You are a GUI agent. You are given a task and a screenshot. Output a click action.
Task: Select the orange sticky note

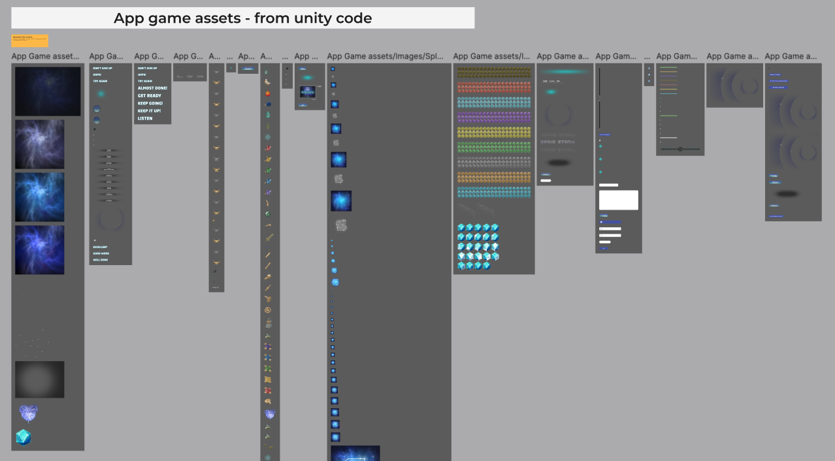click(x=29, y=40)
